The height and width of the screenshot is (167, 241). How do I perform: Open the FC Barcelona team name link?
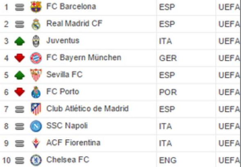point(71,7)
